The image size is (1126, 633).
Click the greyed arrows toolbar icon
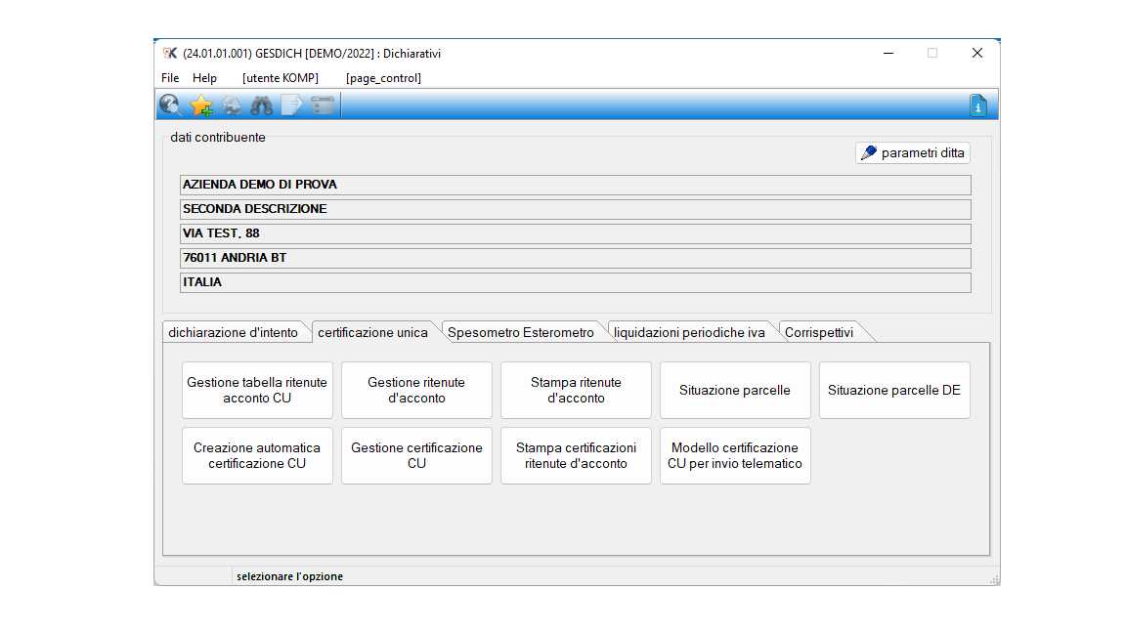[232, 105]
